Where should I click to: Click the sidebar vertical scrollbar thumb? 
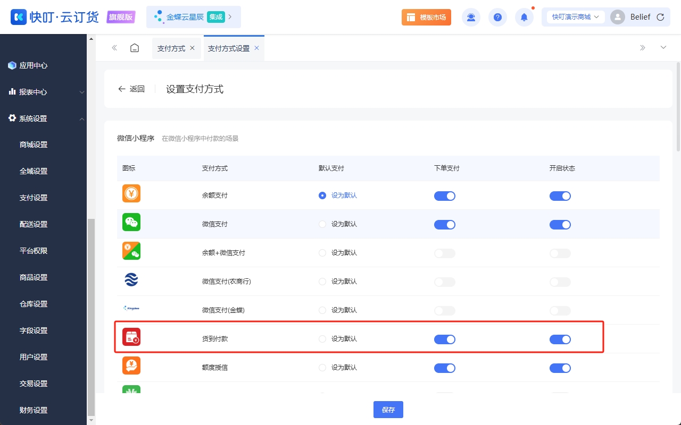[91, 317]
